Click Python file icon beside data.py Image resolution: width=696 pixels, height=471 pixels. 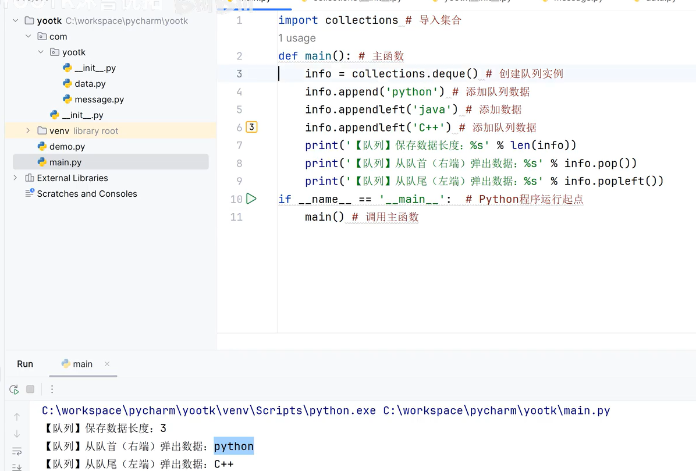tap(68, 83)
